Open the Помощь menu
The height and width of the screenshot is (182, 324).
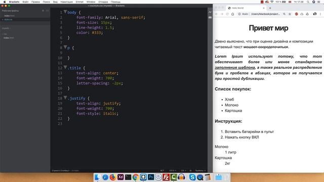(x=115, y=2)
